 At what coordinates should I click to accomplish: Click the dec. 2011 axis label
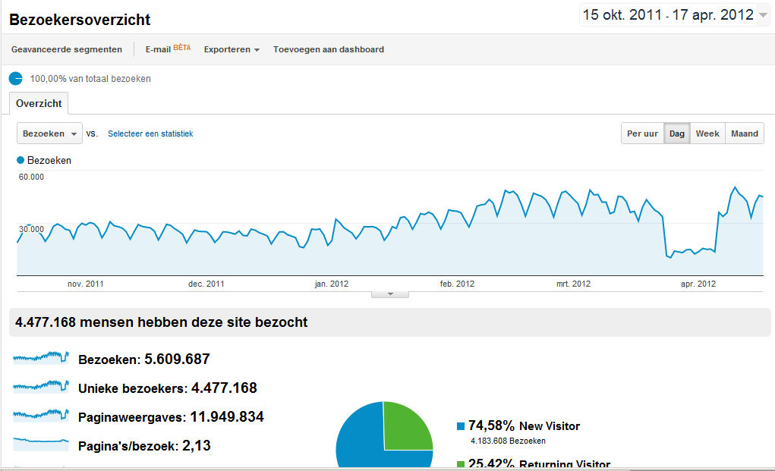point(206,284)
